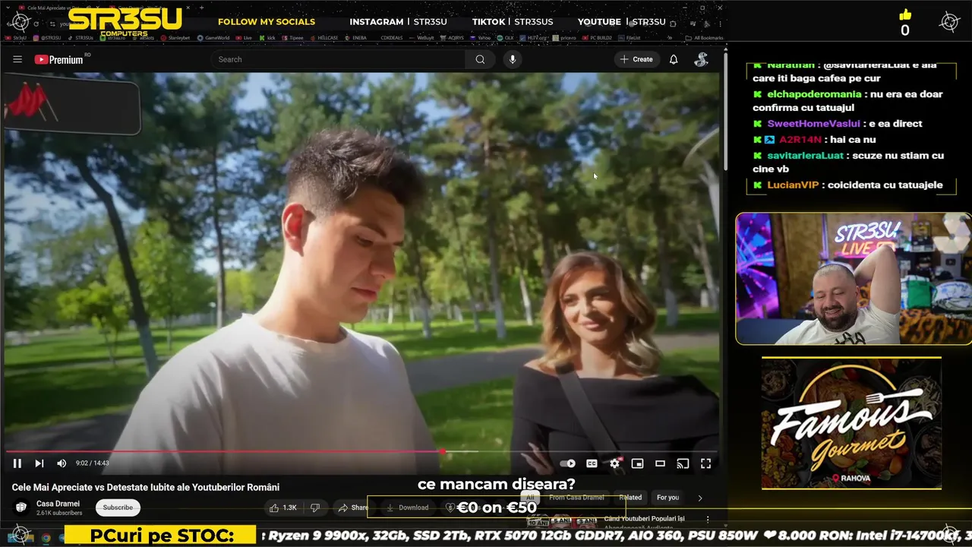Open the price.ro bookmark

(x=564, y=37)
